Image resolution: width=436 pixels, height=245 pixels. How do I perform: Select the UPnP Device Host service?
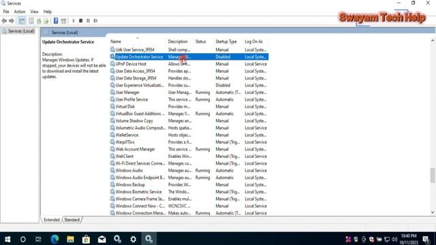click(189, 64)
